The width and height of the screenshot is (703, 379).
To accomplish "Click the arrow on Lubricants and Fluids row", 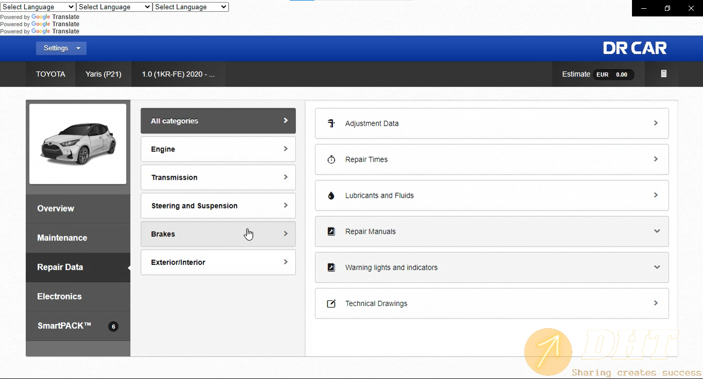I will click(656, 195).
